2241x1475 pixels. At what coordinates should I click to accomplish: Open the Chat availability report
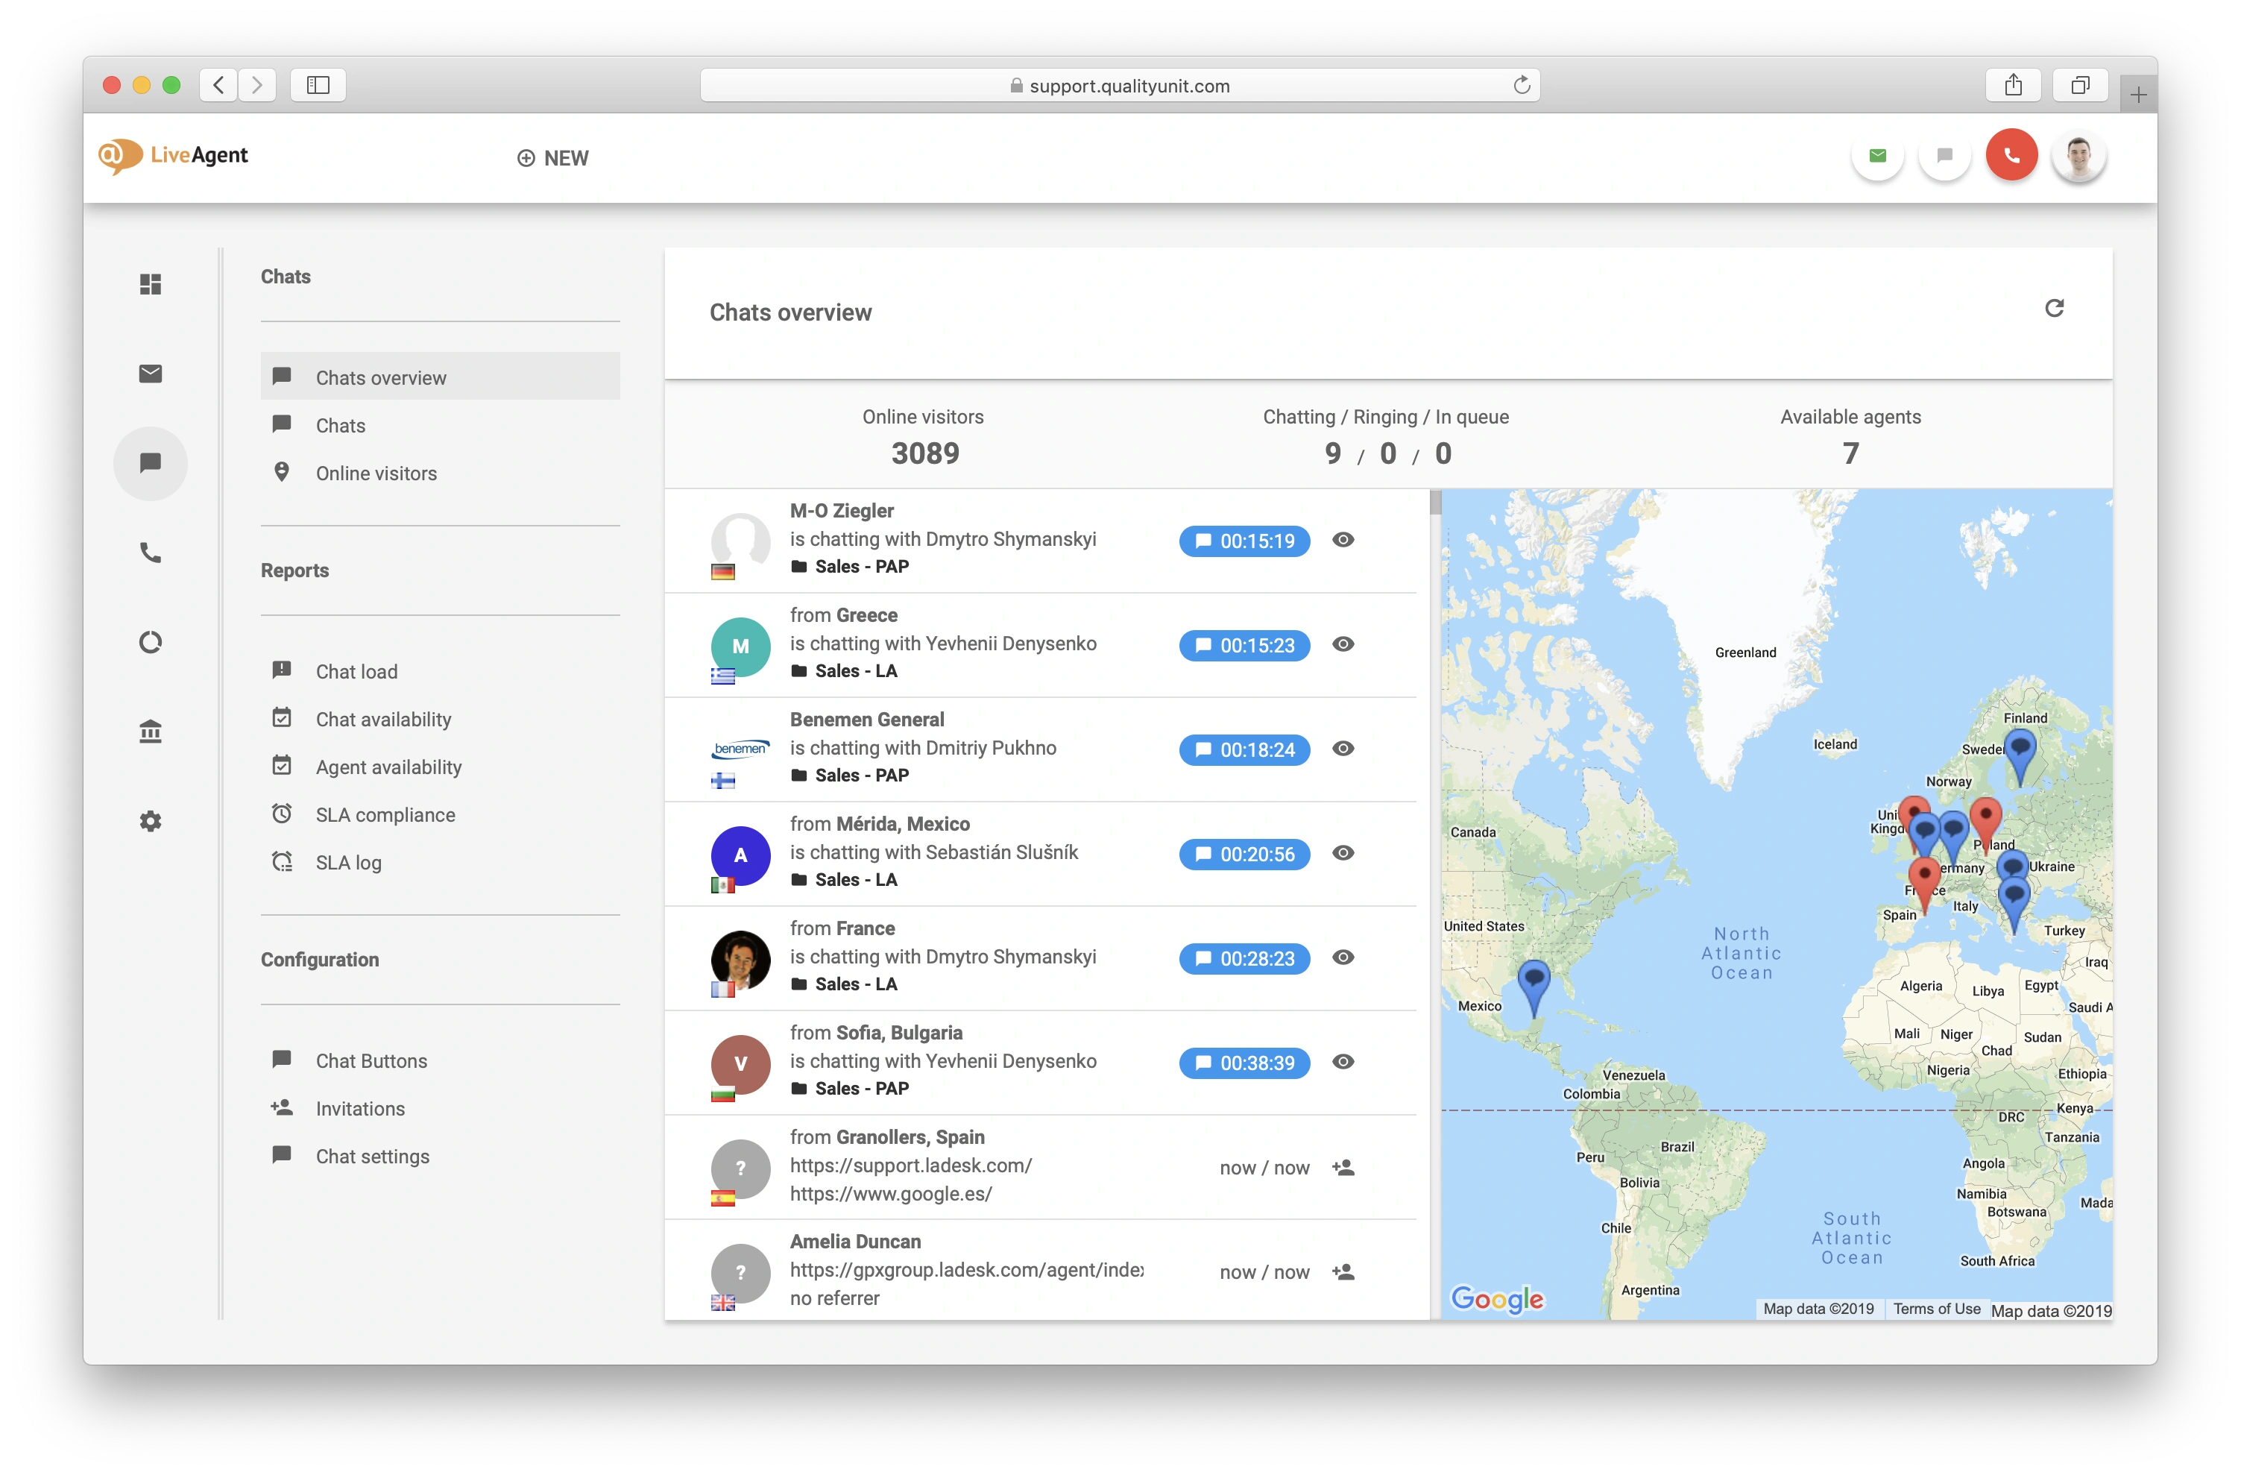(440, 720)
